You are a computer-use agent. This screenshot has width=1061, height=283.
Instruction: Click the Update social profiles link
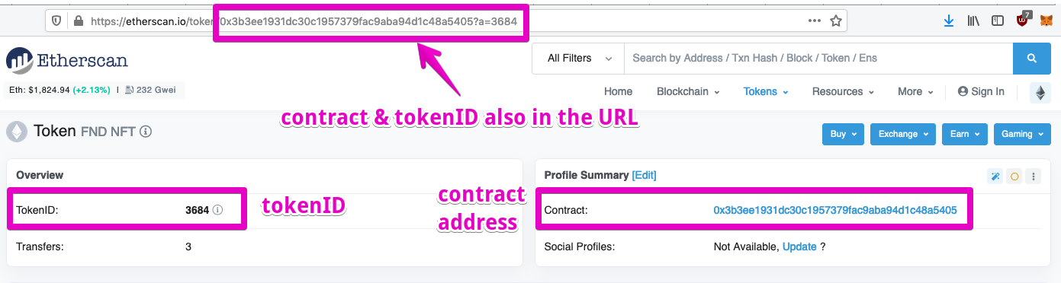[x=799, y=246]
